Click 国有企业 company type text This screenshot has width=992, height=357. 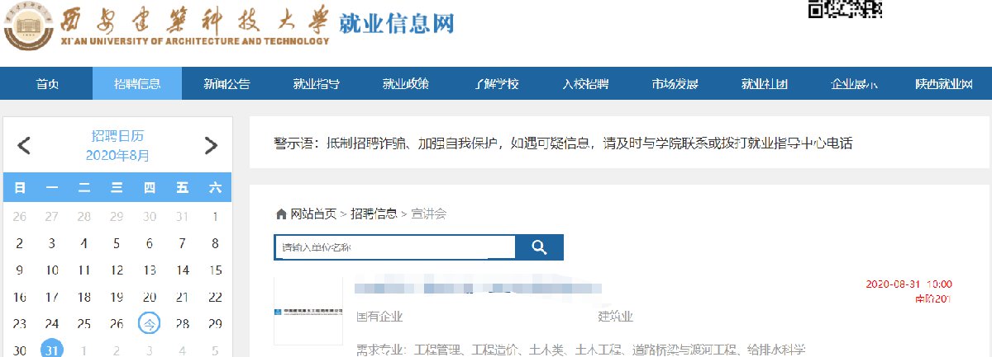point(379,317)
